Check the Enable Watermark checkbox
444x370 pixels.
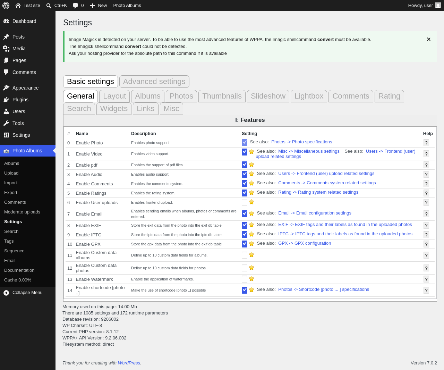click(x=245, y=279)
